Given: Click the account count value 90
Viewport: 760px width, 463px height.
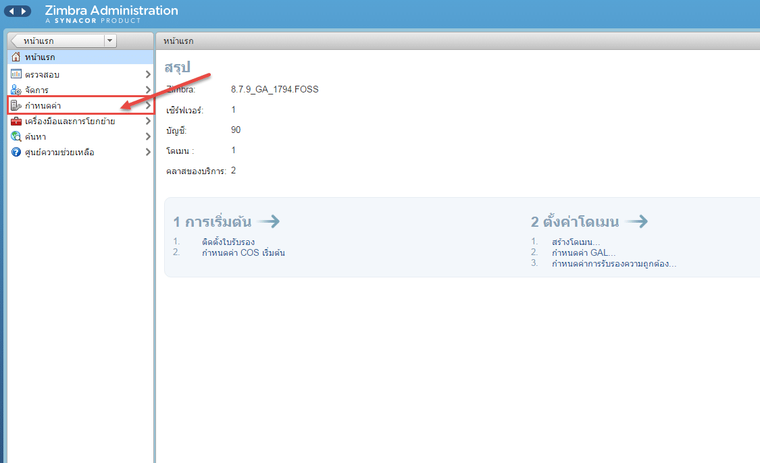Looking at the screenshot, I should click(x=236, y=130).
